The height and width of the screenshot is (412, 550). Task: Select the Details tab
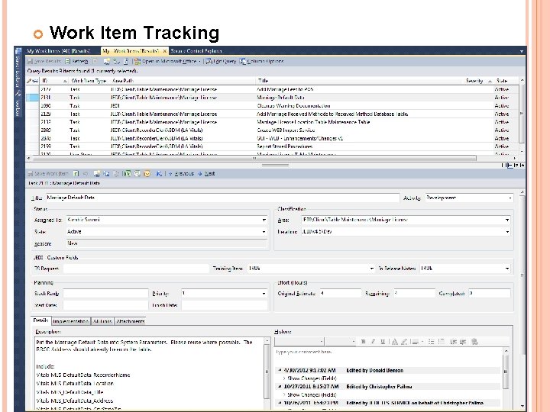pyautogui.click(x=41, y=320)
